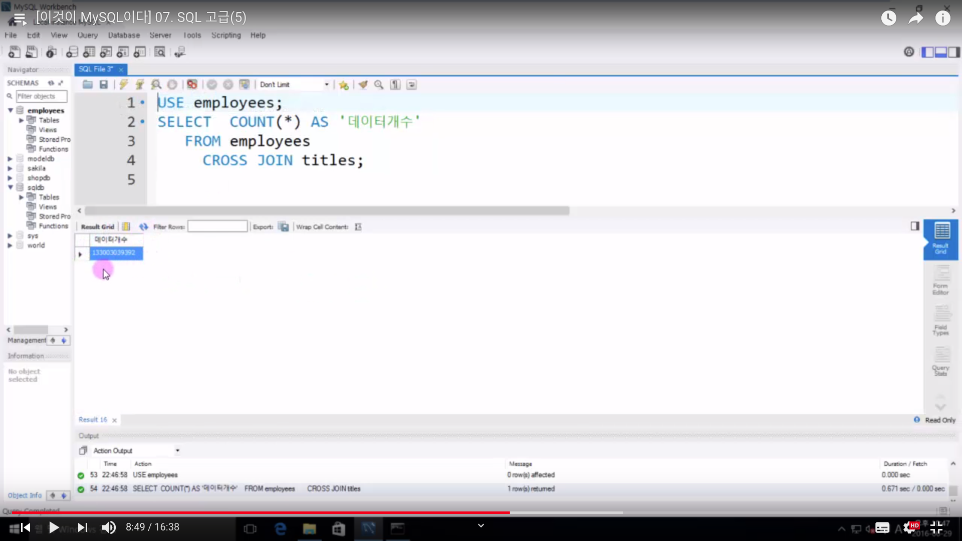Click the find magnifier in editor toolbar

(379, 85)
